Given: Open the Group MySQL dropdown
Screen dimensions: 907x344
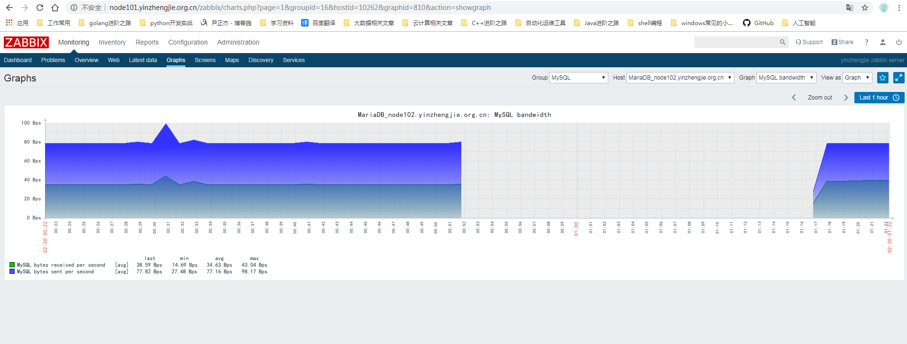Looking at the screenshot, I should pos(578,78).
